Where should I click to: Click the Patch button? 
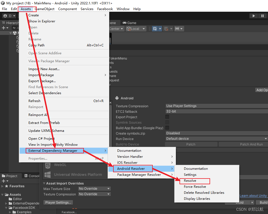point(191,144)
